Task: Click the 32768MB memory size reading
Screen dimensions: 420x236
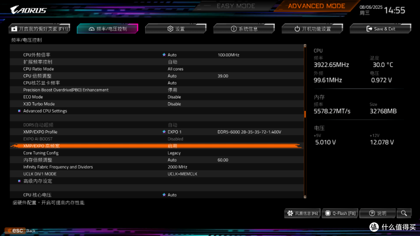Action: coord(383,111)
